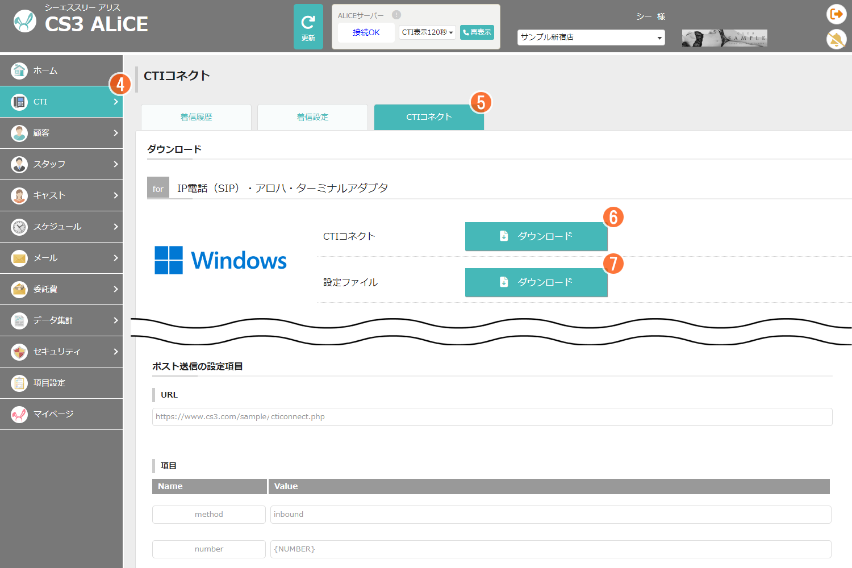
Task: Expand the 委託費 menu chevron
Action: (x=115, y=289)
